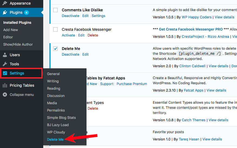The image size is (237, 148).
Task: Activate Cresta Facebook Messenger plugin
Action: tap(68, 35)
